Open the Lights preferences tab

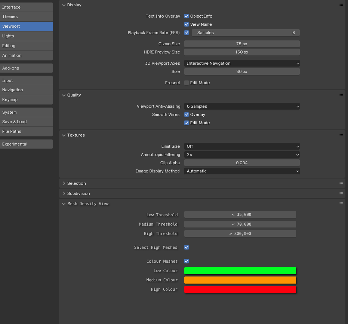[x=27, y=36]
